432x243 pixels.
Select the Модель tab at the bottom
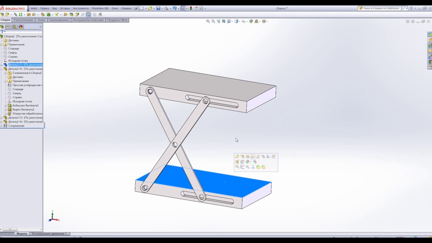(22, 234)
